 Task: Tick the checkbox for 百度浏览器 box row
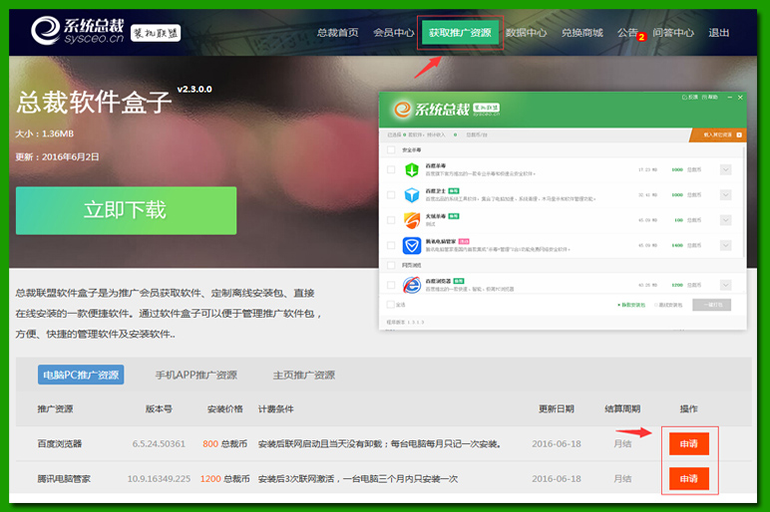[391, 285]
